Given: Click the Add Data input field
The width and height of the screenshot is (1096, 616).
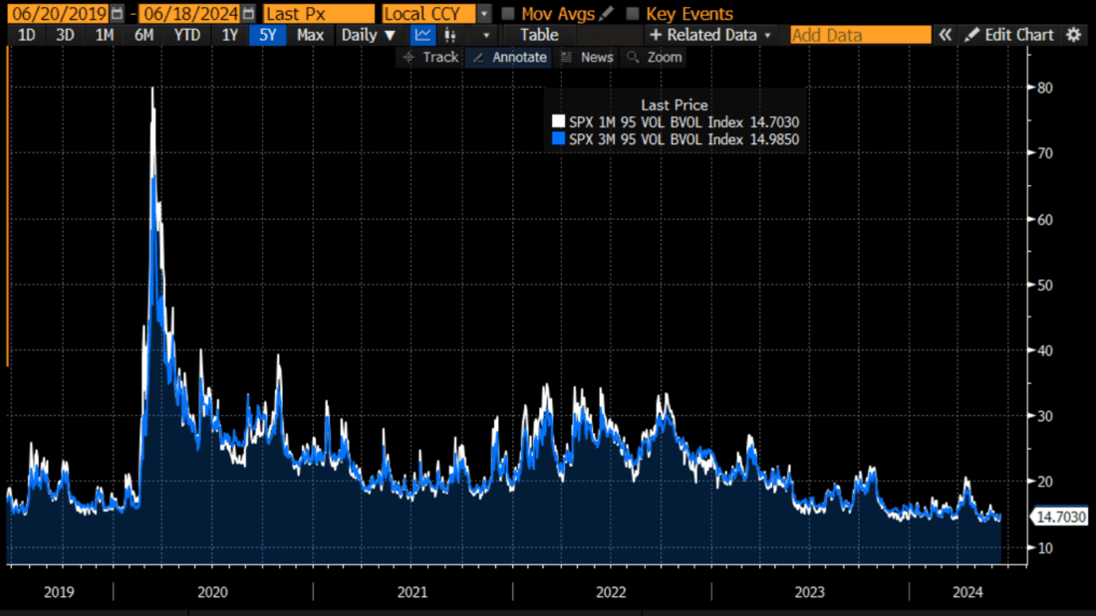Looking at the screenshot, I should pyautogui.click(x=859, y=34).
